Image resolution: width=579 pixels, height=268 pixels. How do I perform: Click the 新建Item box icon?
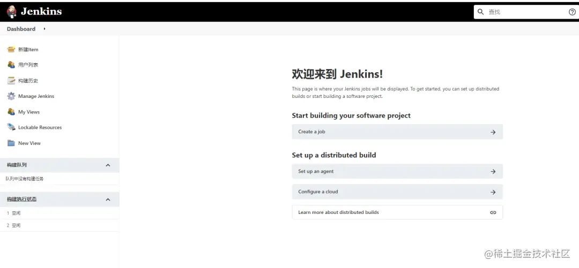click(11, 49)
